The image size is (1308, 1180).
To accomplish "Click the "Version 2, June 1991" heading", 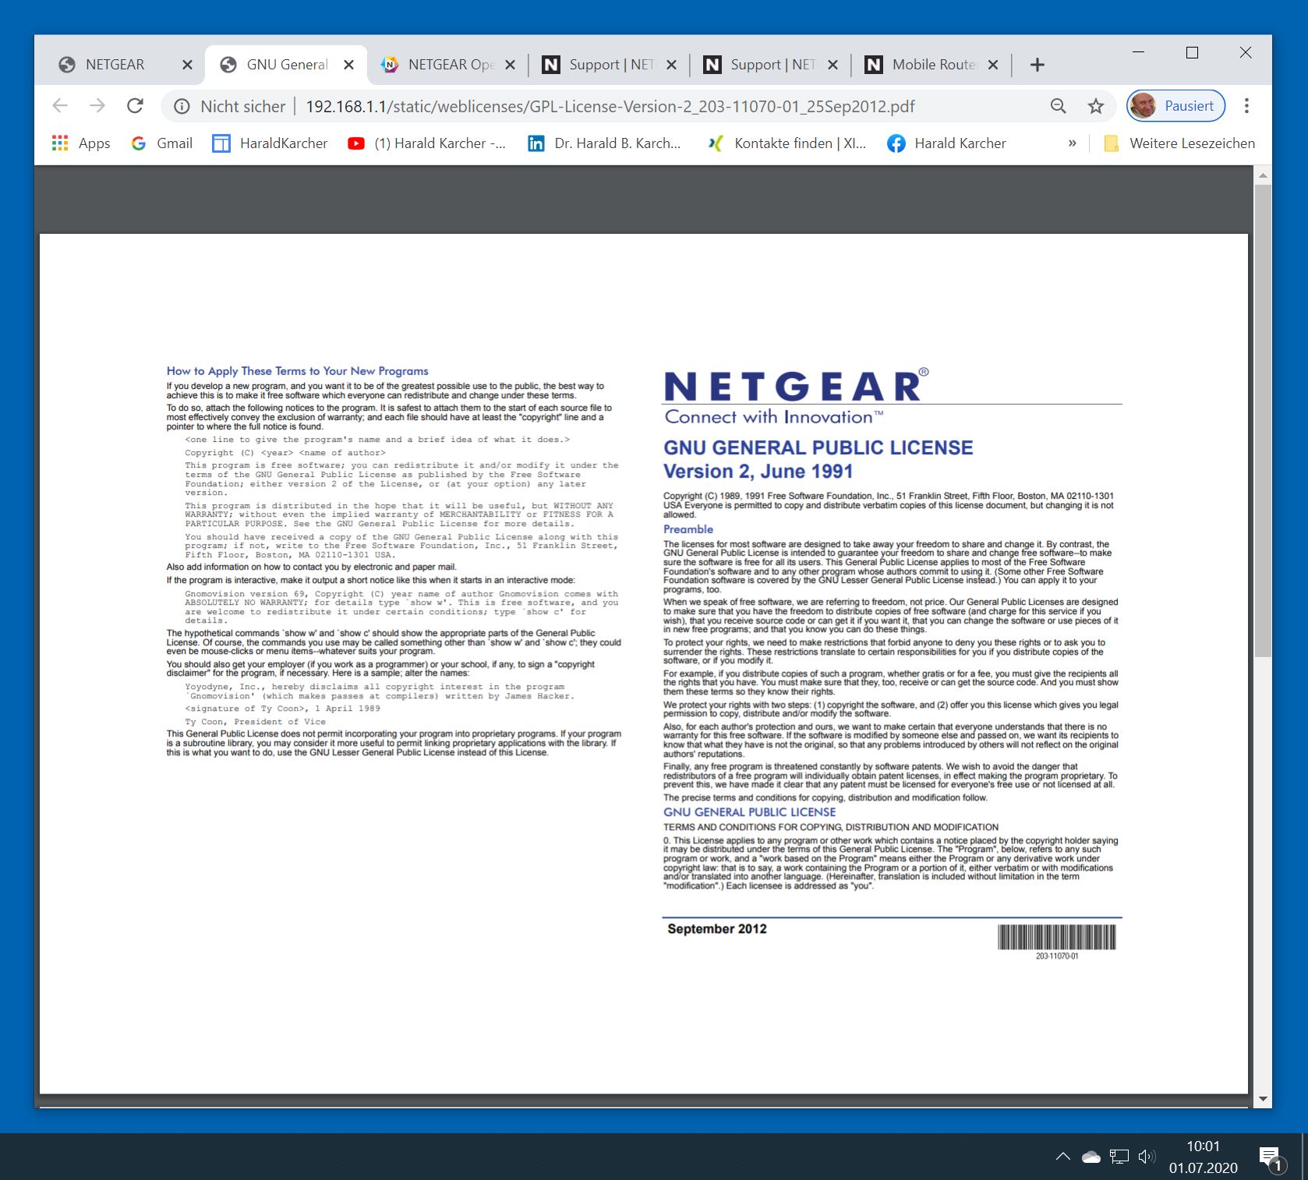I will click(x=758, y=472).
